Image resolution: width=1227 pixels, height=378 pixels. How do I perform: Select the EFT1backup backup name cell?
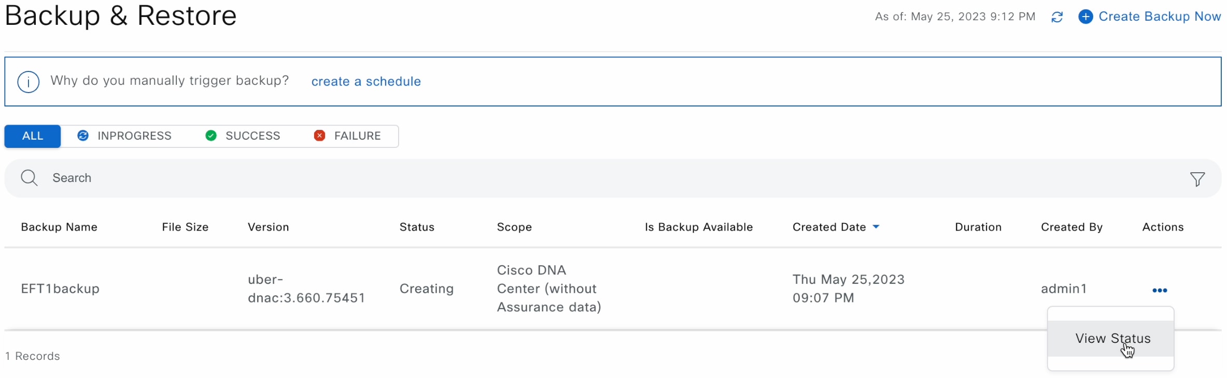click(60, 289)
